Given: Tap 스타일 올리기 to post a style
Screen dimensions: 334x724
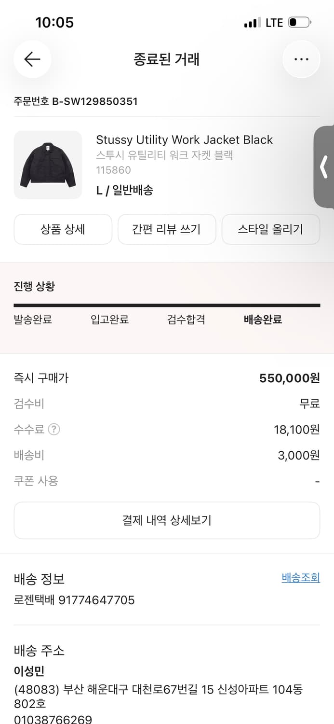Looking at the screenshot, I should (271, 229).
